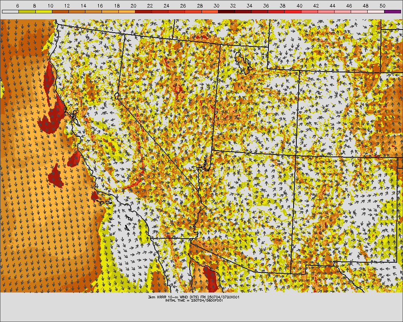Select the 46–48 knot pale pink swatch

point(359,11)
